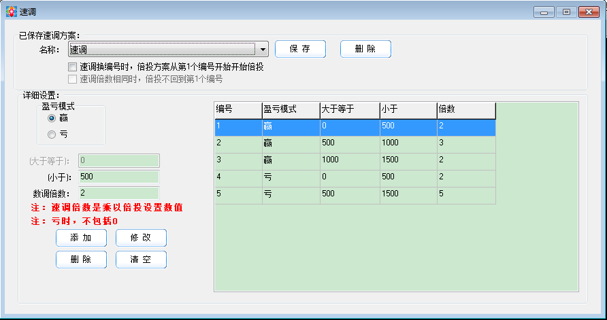Viewport: 607px width, 320px height.
Task: Click the 保存 button
Action: (300, 49)
